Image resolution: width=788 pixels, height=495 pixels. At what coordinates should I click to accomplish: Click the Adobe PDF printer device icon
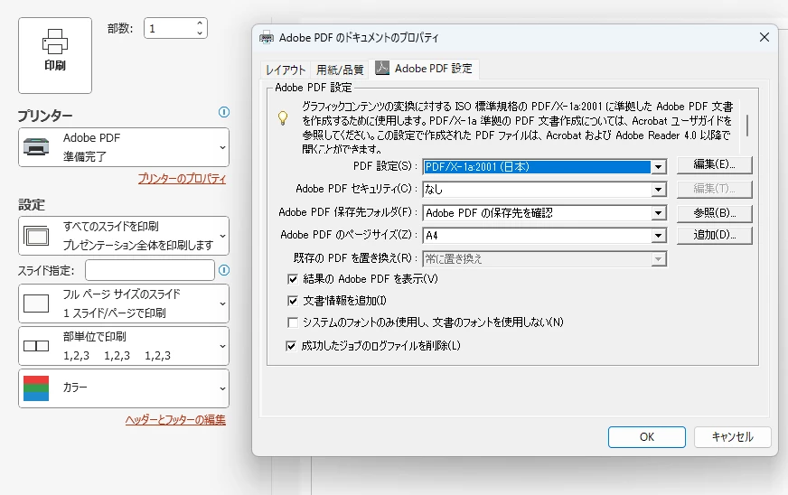point(36,147)
